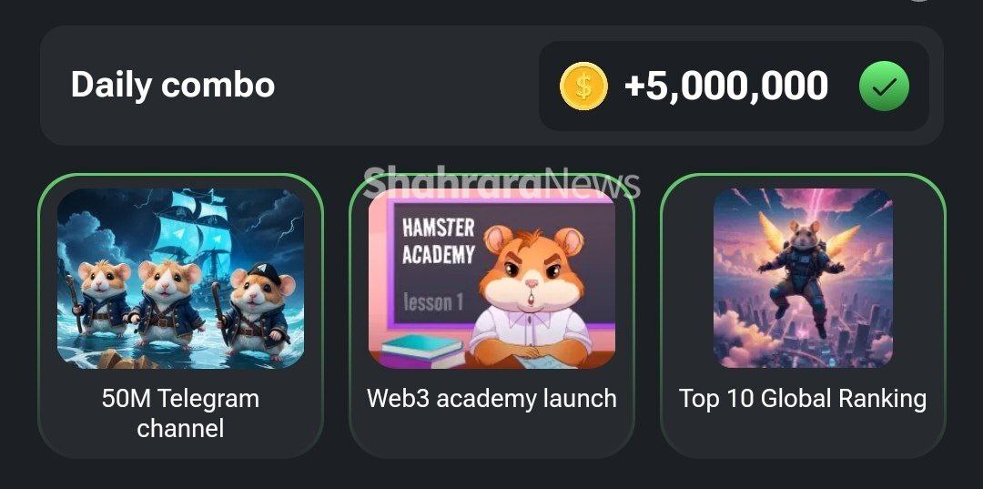This screenshot has height=489, width=983.
Task: Click the leftmost pirate hamster holding staff
Action: (x=100, y=301)
